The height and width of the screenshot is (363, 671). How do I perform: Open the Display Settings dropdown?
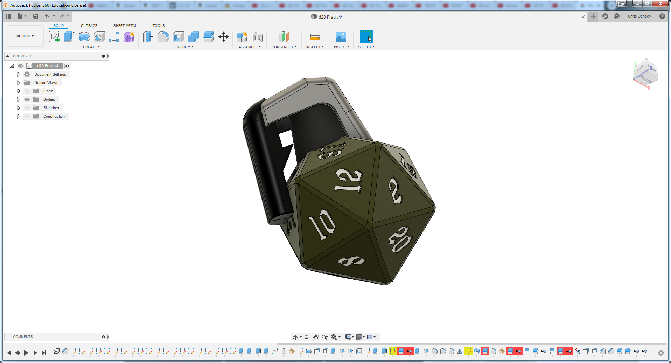(349, 337)
